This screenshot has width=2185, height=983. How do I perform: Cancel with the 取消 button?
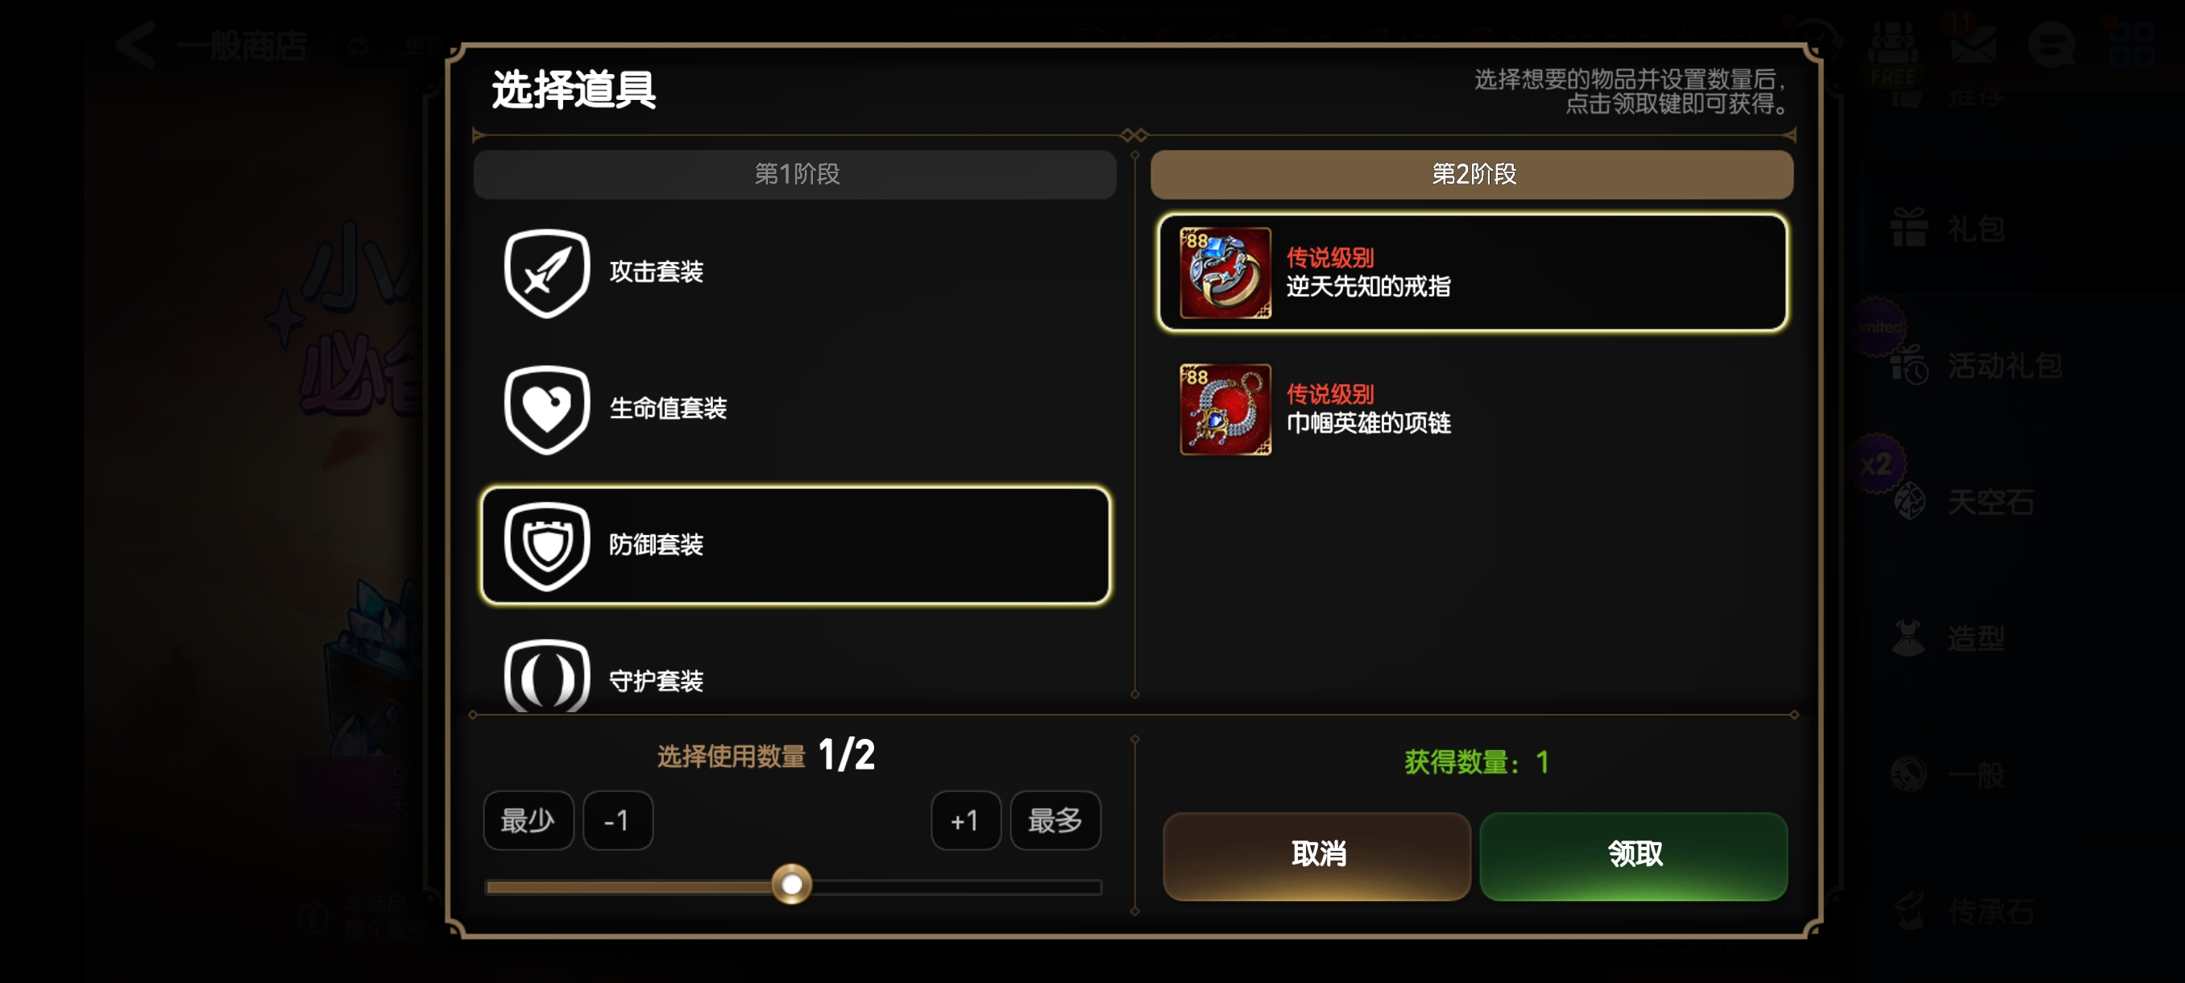point(1316,855)
